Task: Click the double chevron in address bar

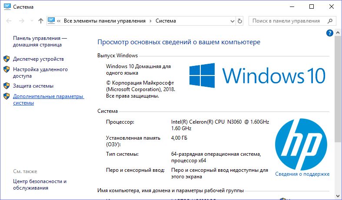Action: pos(59,21)
